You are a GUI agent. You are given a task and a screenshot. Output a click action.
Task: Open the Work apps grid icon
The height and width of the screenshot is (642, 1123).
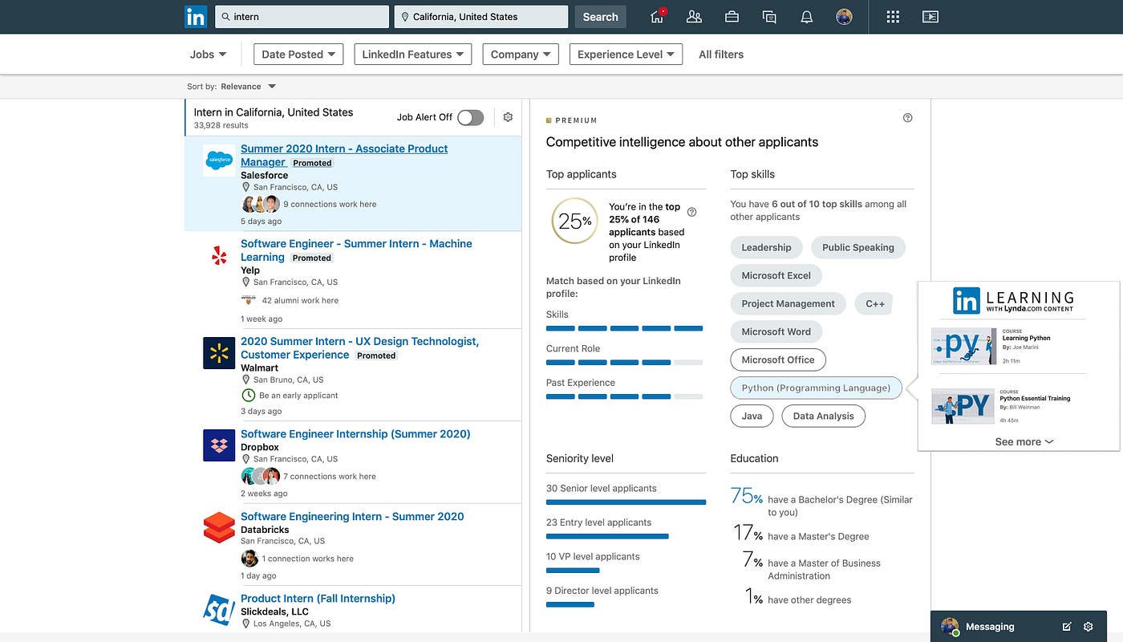[893, 17]
